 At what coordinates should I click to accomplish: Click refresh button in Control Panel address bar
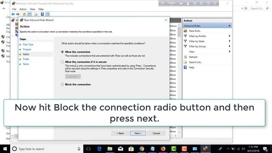246,8
